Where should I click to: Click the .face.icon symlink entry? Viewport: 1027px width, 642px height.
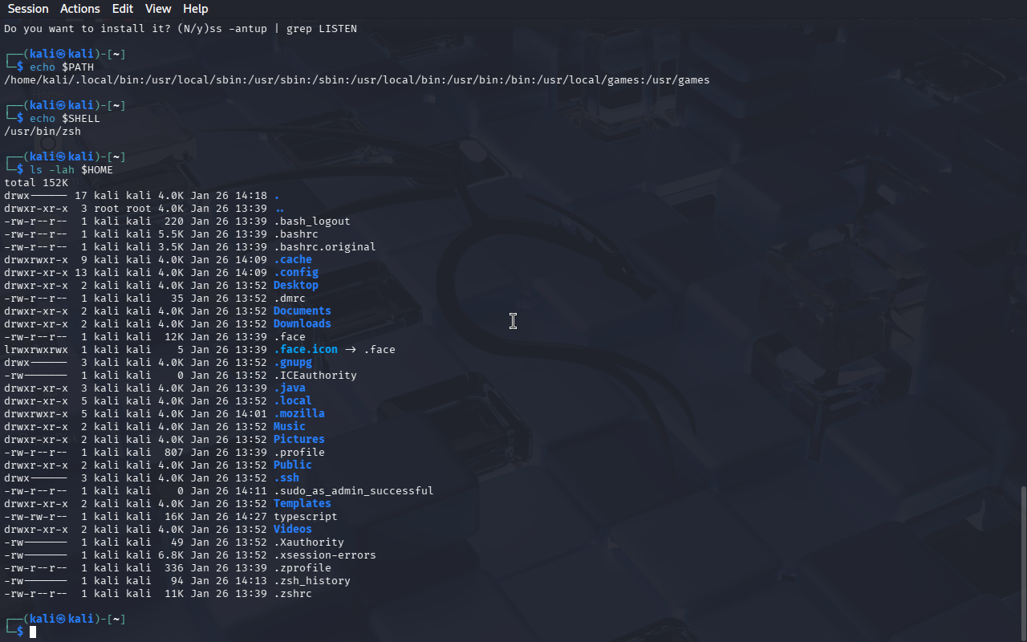(305, 350)
